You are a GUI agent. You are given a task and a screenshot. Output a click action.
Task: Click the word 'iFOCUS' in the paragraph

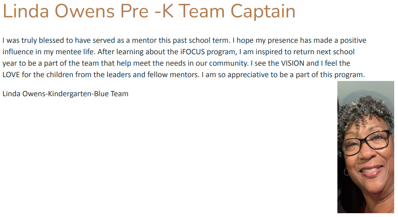click(192, 52)
